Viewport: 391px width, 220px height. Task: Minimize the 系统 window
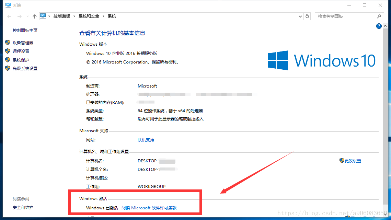click(349, 5)
